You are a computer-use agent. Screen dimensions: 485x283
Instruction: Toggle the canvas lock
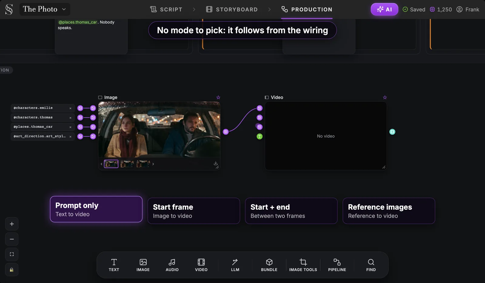click(x=12, y=270)
